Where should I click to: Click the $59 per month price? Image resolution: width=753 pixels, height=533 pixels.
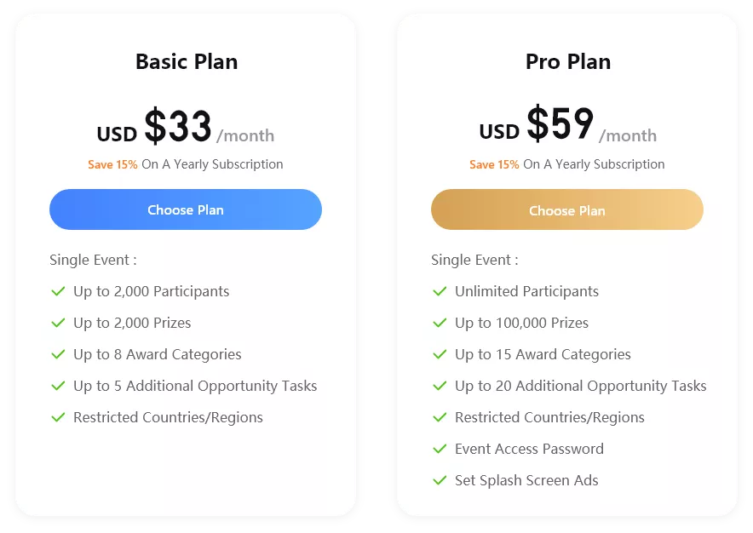point(567,124)
